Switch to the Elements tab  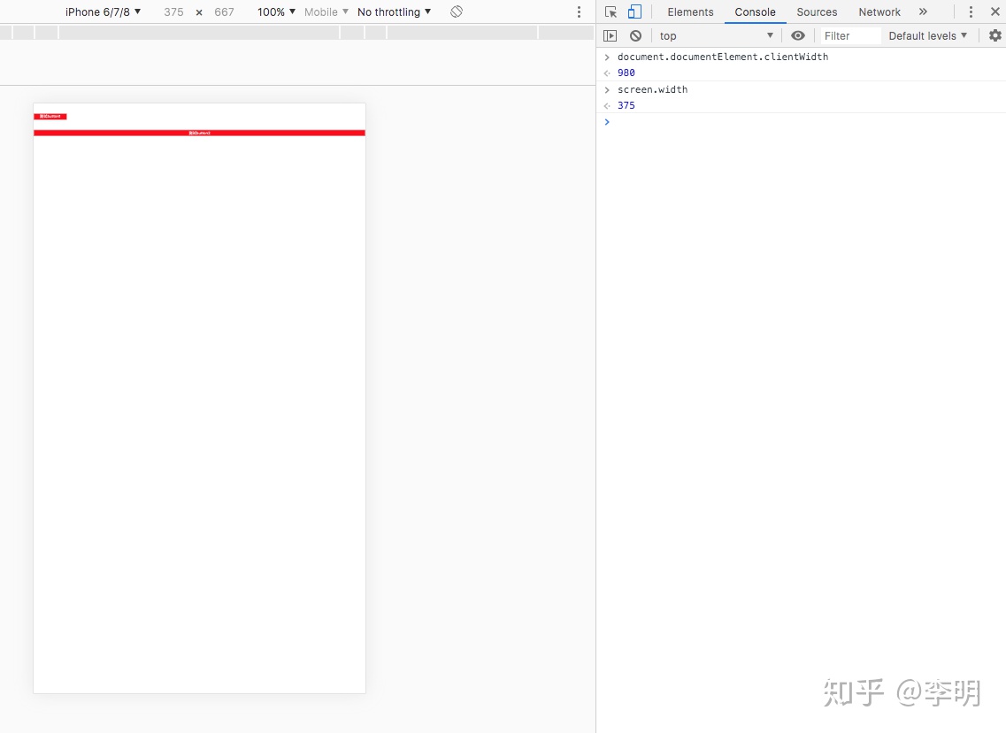point(690,12)
